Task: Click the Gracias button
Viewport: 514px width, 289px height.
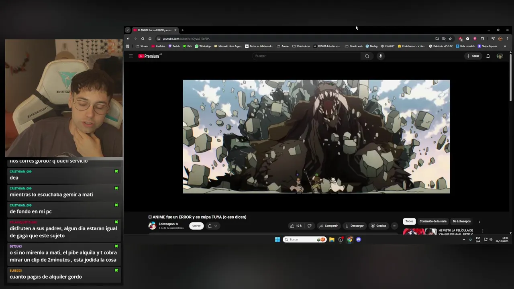Action: 378,226
